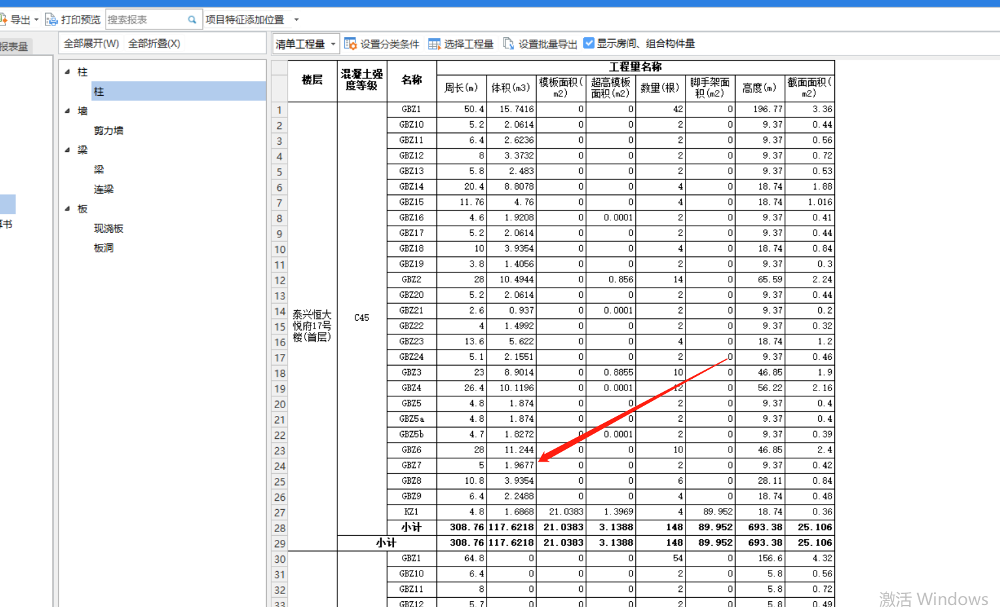The image size is (1000, 607).
Task: Click the 设置分类条件 icon
Action: (x=350, y=44)
